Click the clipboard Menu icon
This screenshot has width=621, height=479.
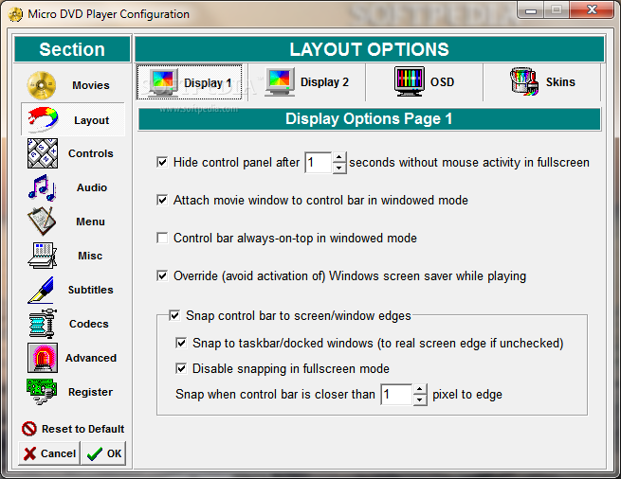42,222
